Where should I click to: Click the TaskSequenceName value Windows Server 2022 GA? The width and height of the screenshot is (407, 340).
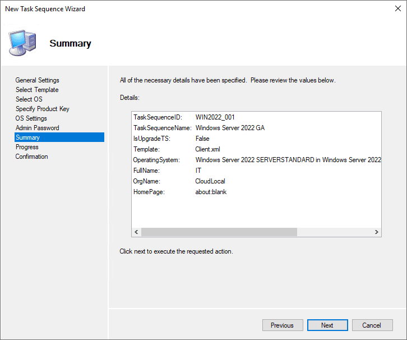tap(230, 128)
